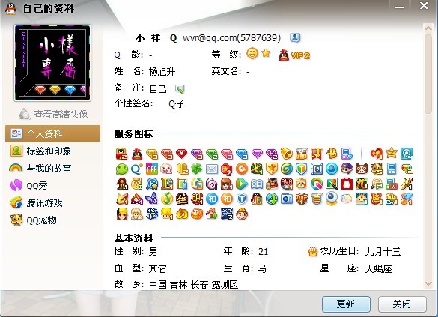Open the QQ宠物 sidebar tab
The width and height of the screenshot is (438, 317).
coord(53,220)
